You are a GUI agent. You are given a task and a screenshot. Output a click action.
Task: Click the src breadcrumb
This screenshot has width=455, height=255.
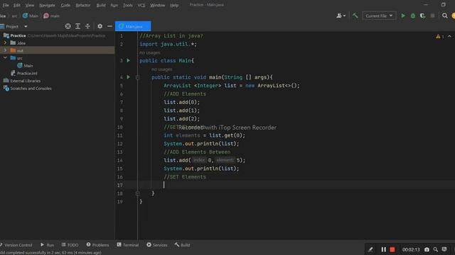pos(14,16)
